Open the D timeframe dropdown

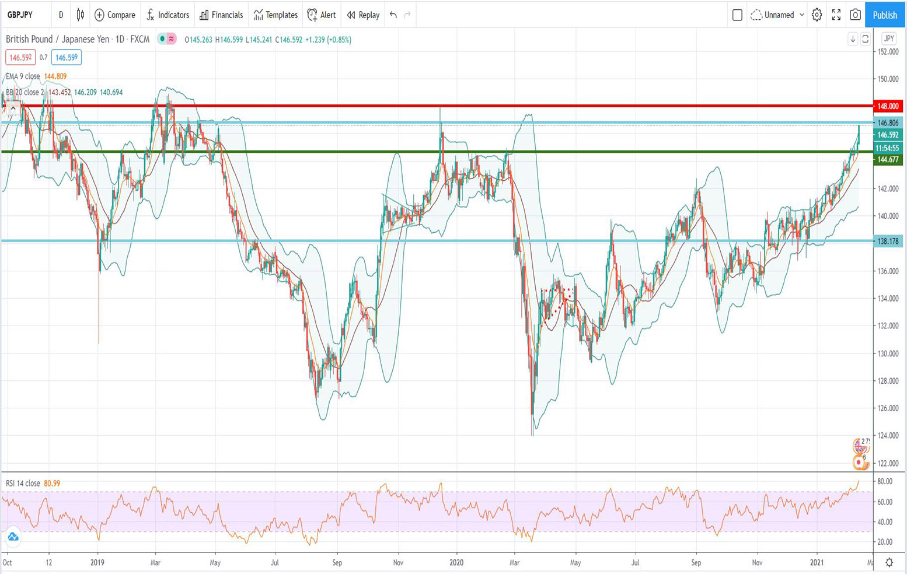pyautogui.click(x=61, y=15)
